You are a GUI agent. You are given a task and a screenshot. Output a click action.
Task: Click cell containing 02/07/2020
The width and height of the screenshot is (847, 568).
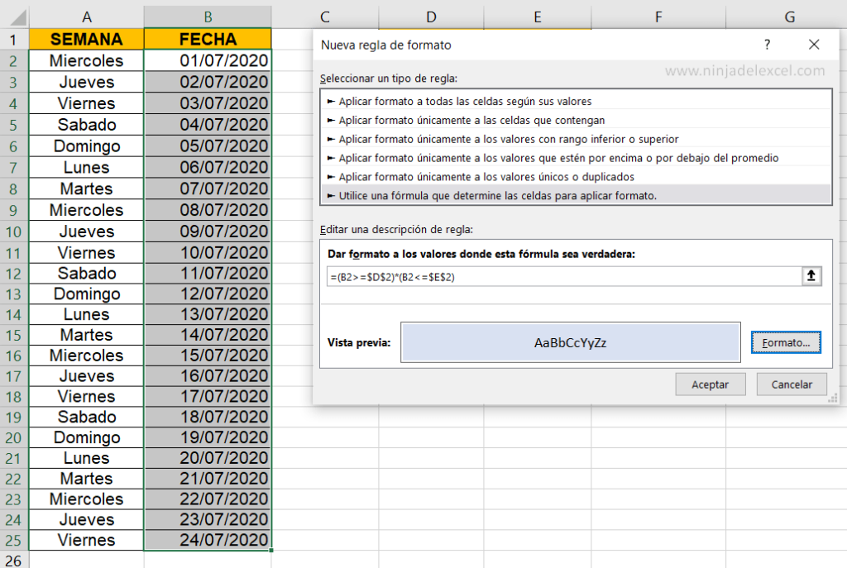coord(208,82)
